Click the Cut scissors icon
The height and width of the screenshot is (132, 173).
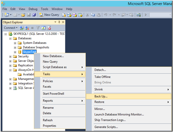pos(87,15)
